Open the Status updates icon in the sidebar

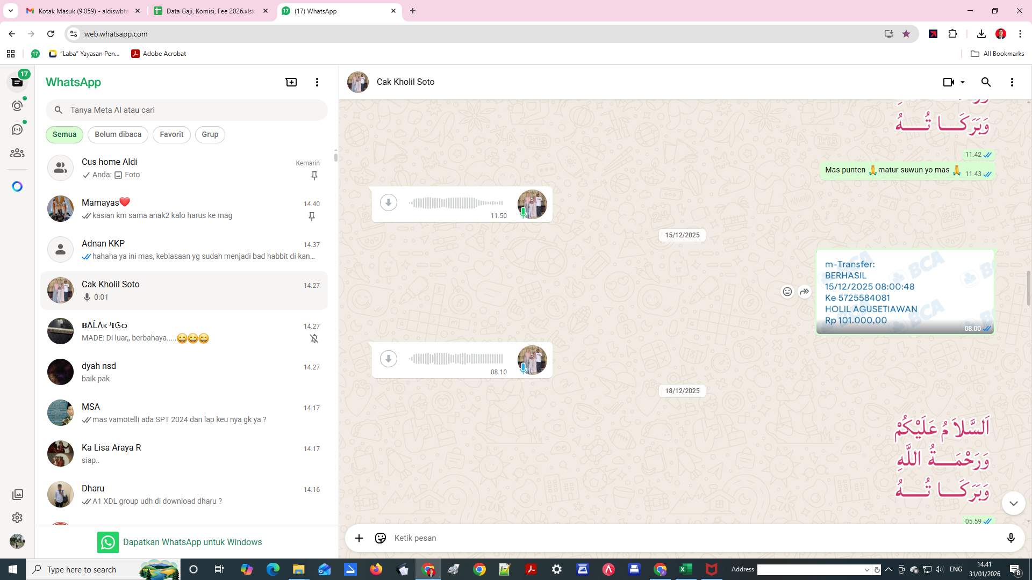(17, 106)
